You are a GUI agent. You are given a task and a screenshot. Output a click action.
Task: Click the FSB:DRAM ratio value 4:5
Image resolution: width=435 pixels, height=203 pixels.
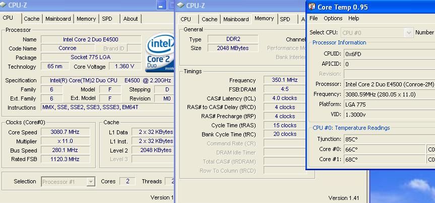[285, 89]
